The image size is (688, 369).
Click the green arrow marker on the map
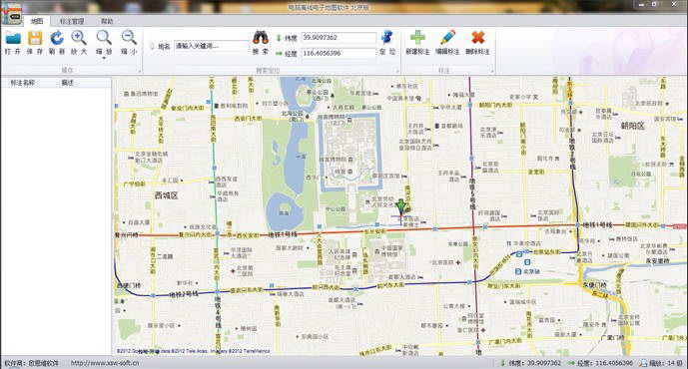(401, 207)
